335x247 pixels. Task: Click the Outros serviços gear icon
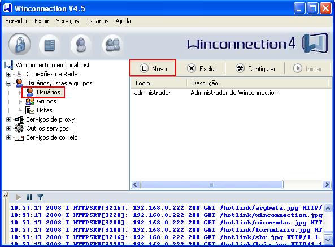tap(19, 128)
